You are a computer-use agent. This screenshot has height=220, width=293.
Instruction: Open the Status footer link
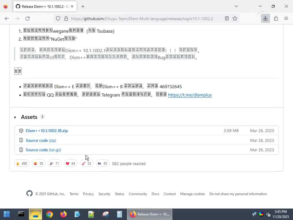point(120,194)
